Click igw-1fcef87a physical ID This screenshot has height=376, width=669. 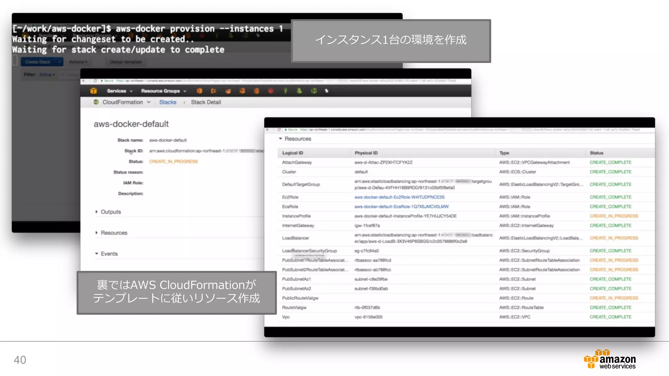pyautogui.click(x=367, y=226)
